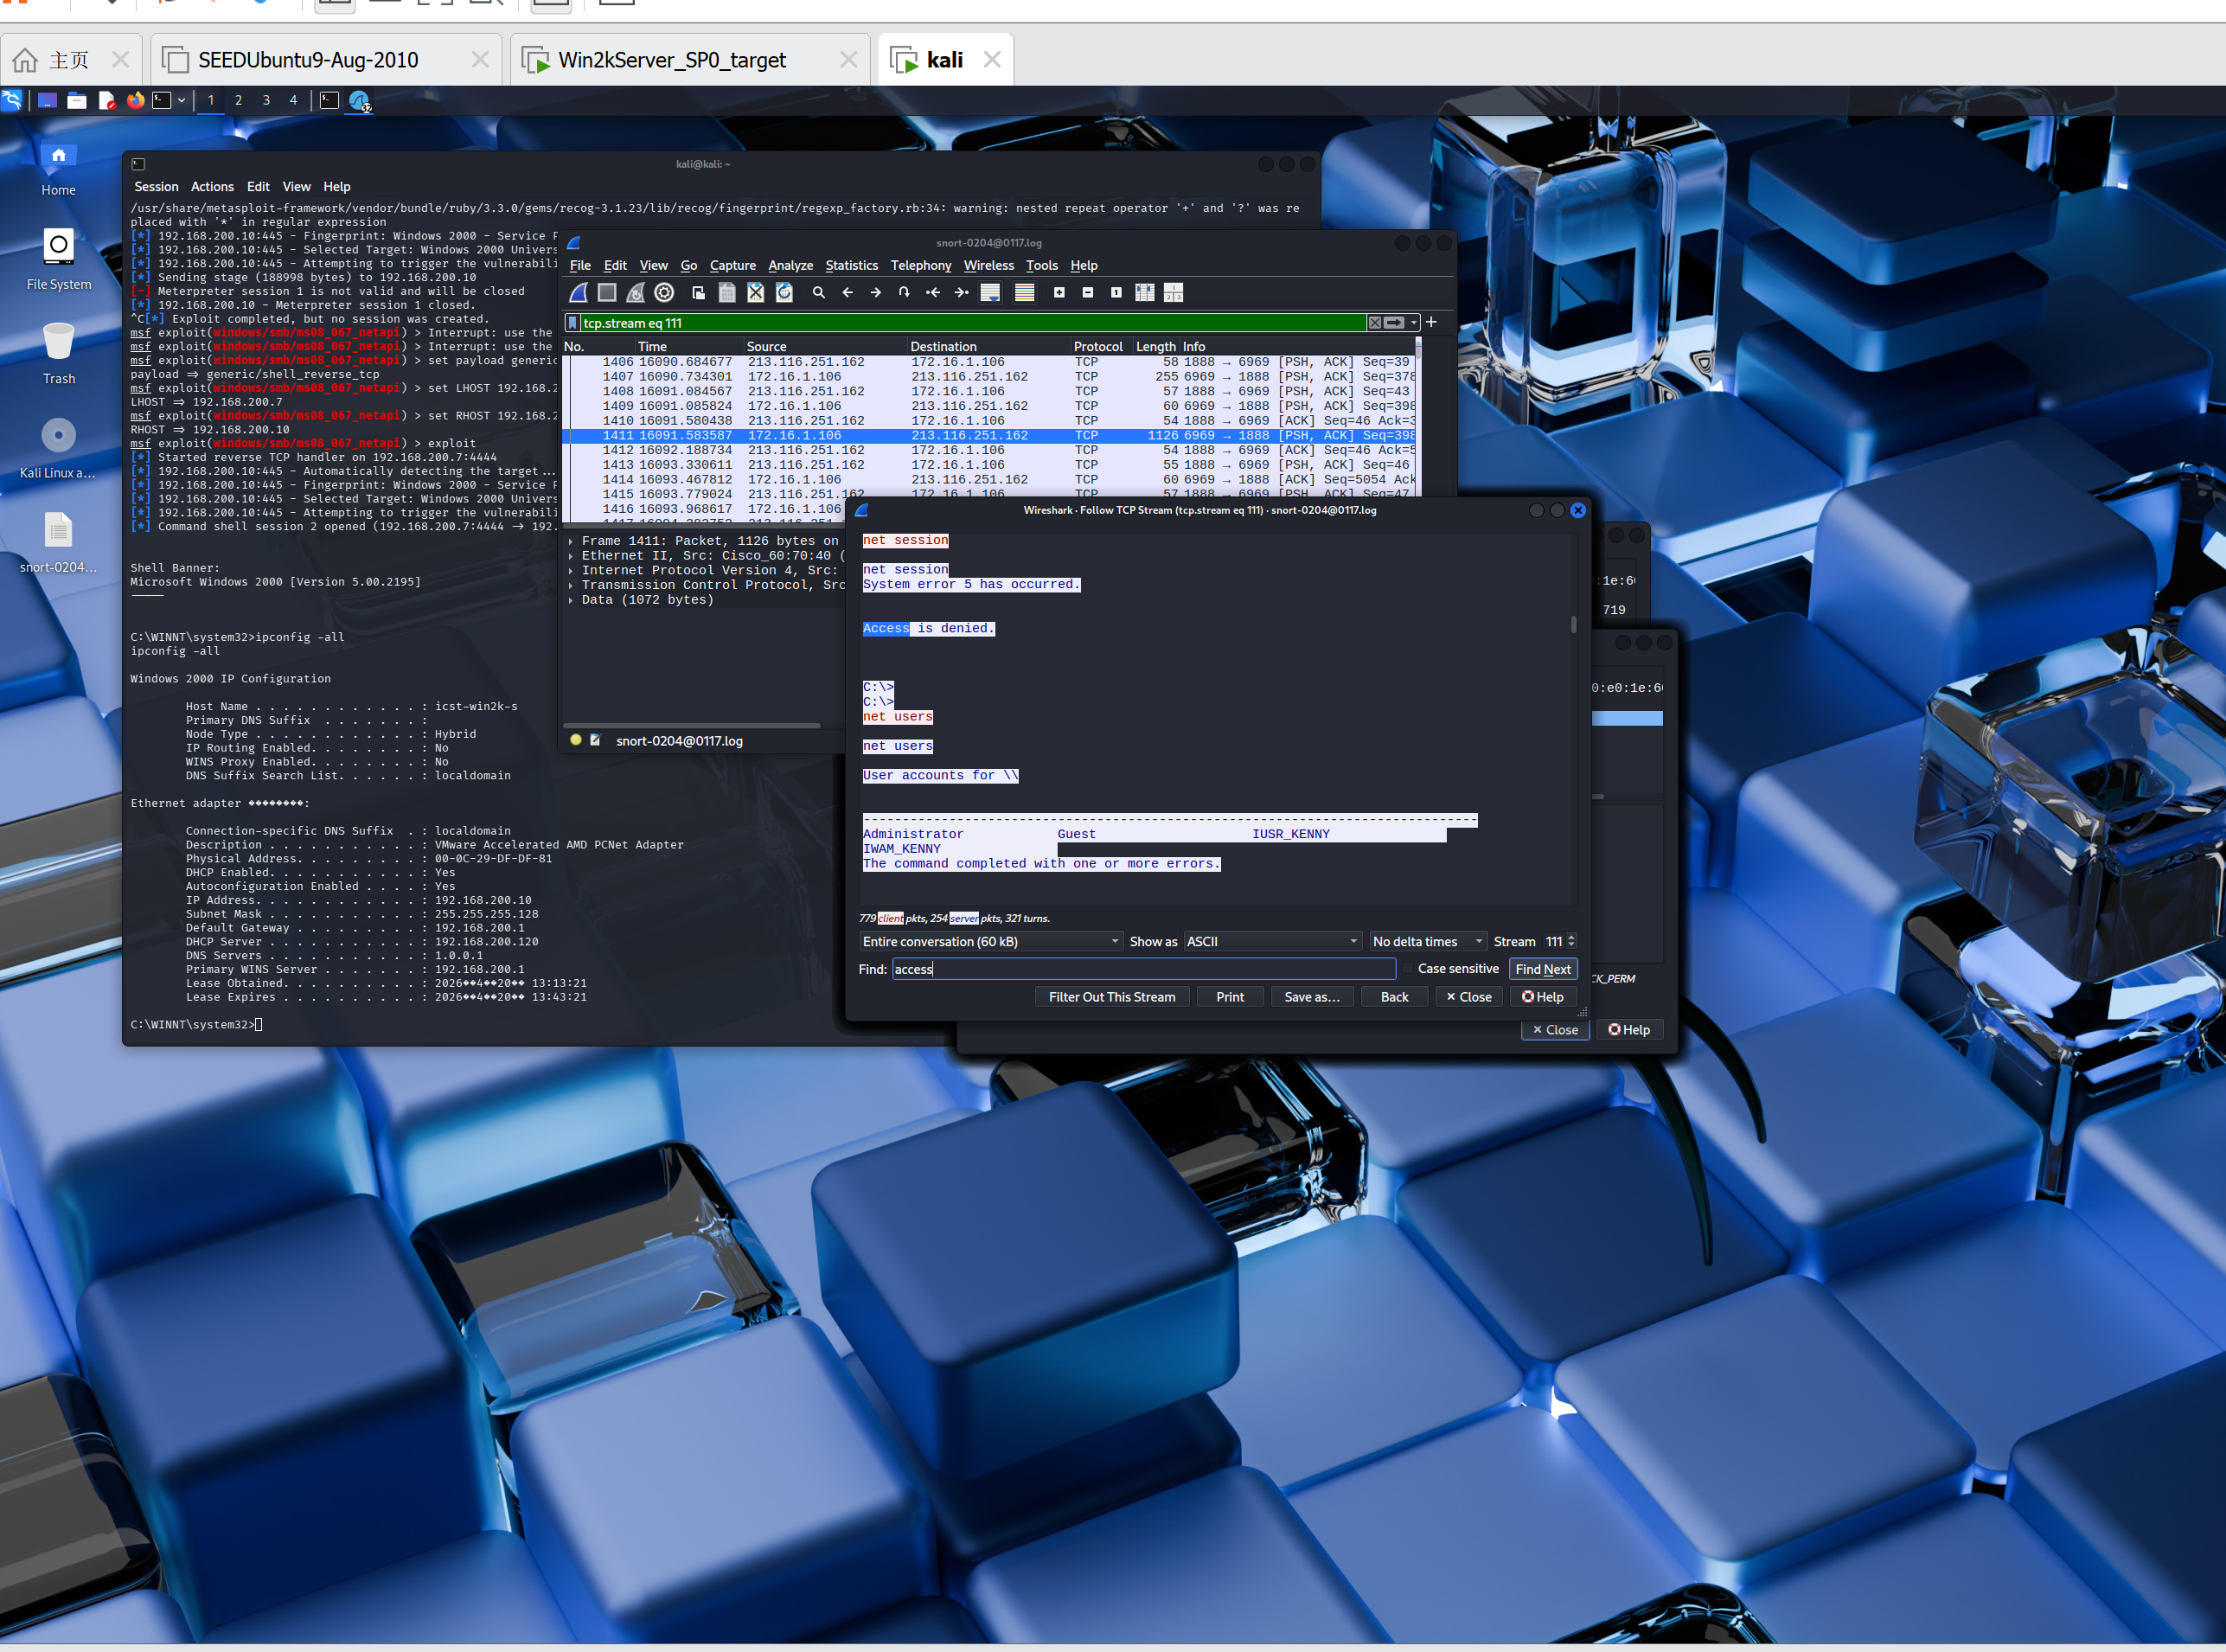This screenshot has height=1652, width=2226.
Task: Click the find packet magnifier icon
Action: click(818, 292)
